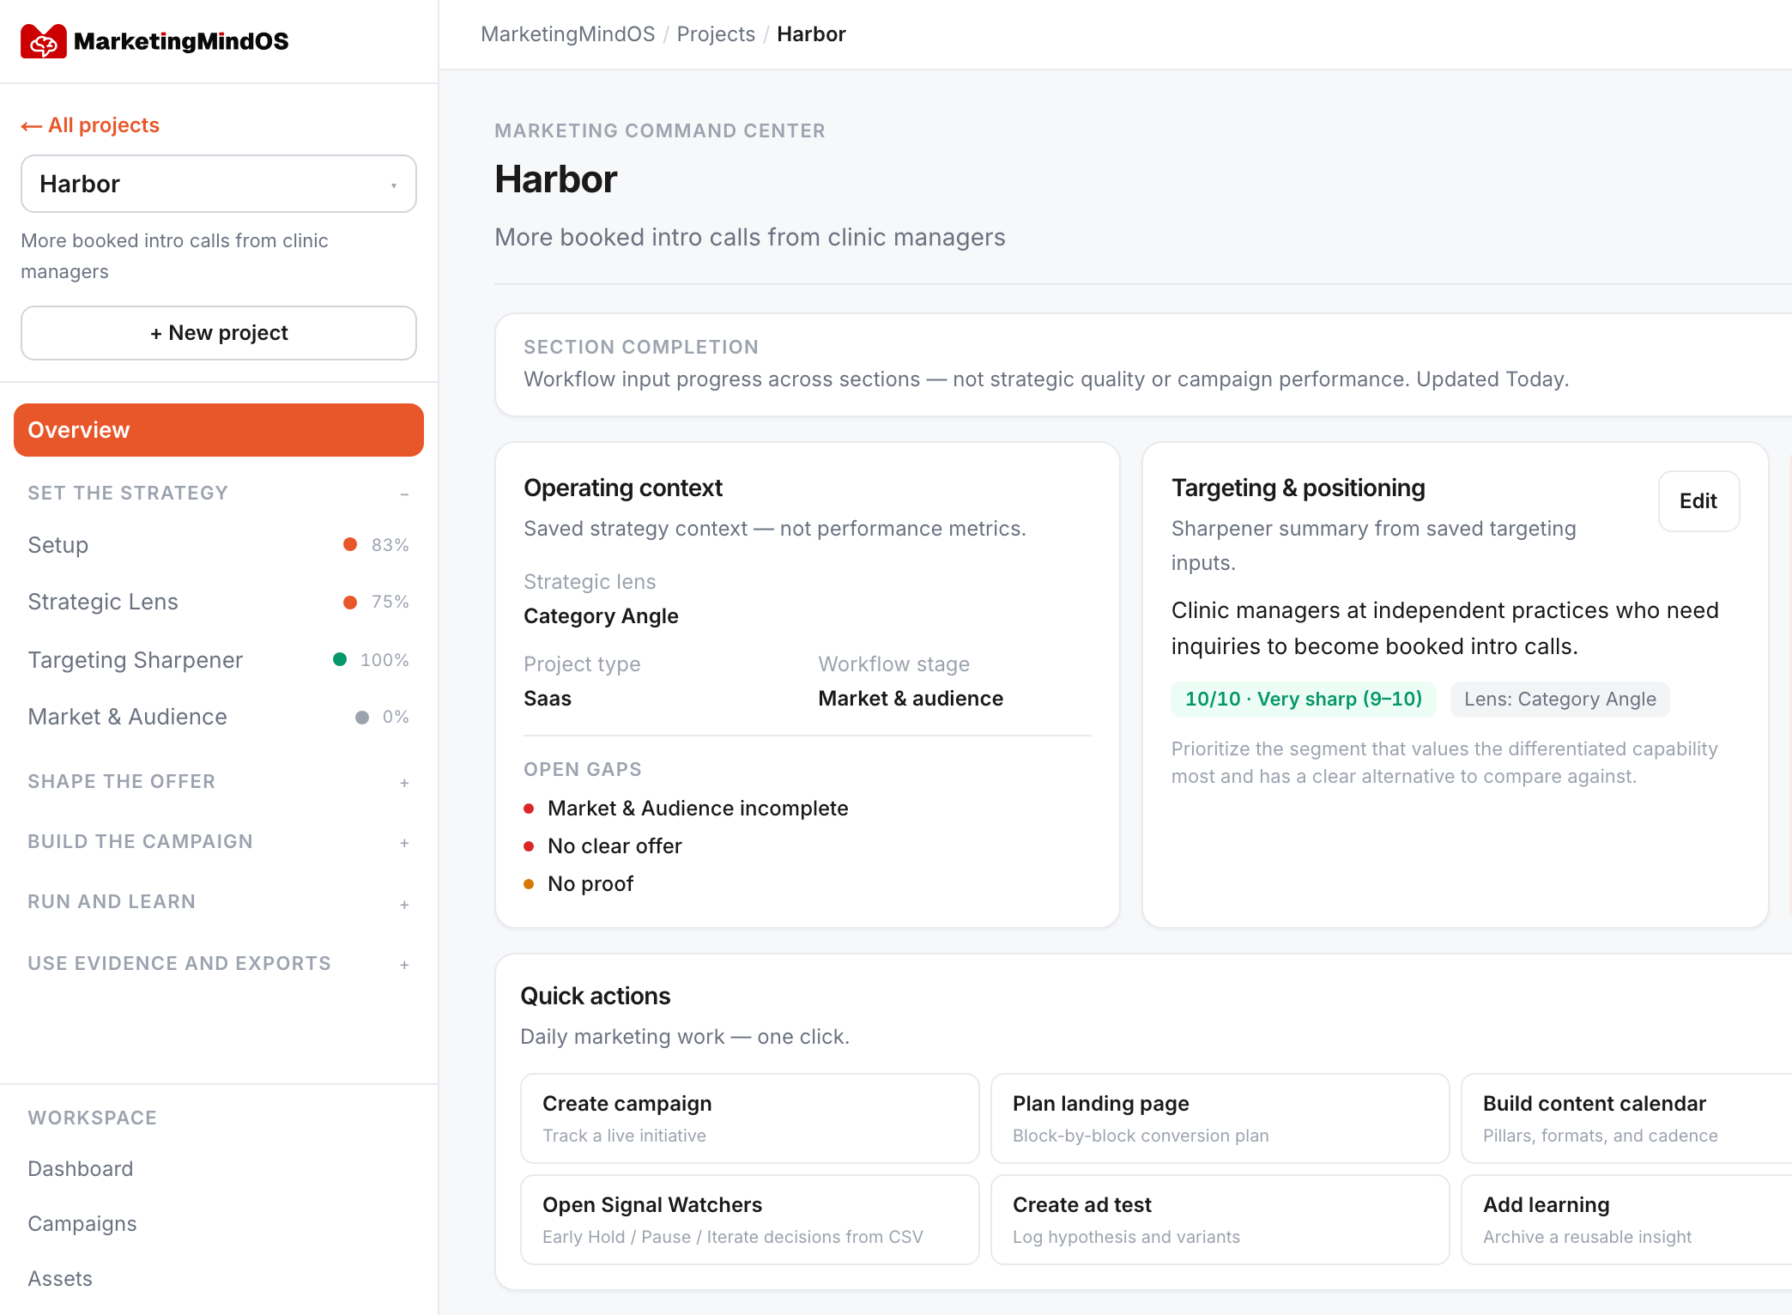1792x1315 pixels.
Task: Click the MarketingMindOS brain logo icon
Action: click(x=44, y=41)
